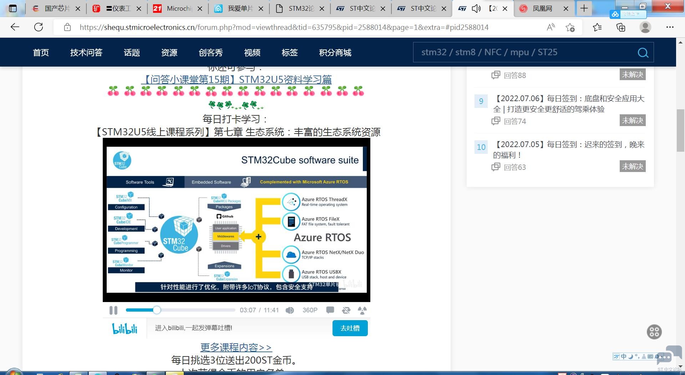Click the forum search input field
Image resolution: width=685 pixels, height=375 pixels.
coord(524,52)
